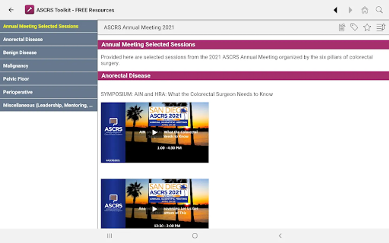Image resolution: width=389 pixels, height=243 pixels.
Task: Select Annual Meeting Selected Sessions in the sidebar
Action: click(x=49, y=26)
